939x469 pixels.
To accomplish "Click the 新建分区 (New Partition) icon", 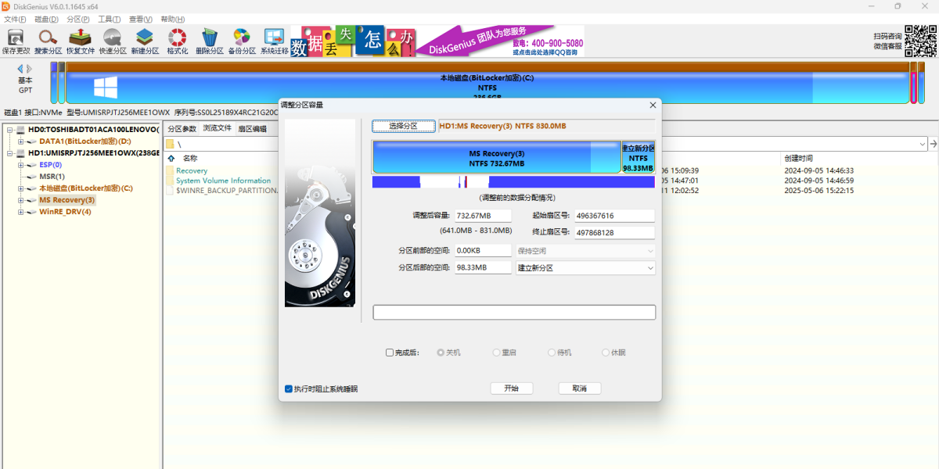I will pyautogui.click(x=145, y=41).
